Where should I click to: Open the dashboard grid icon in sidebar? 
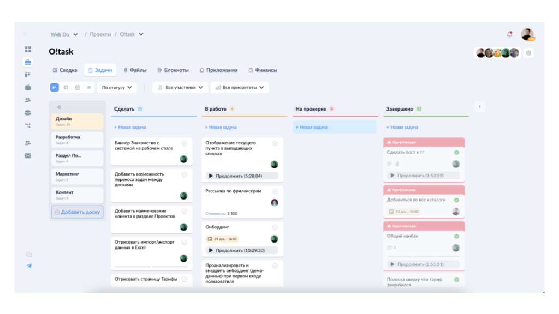coord(28,50)
